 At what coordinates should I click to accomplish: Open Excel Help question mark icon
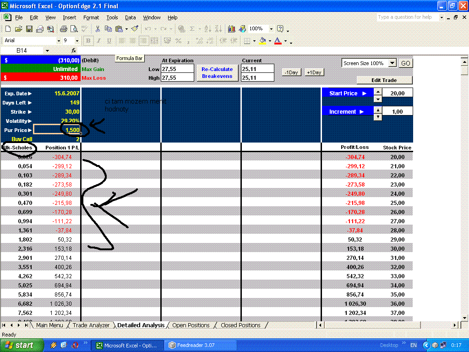point(280,29)
